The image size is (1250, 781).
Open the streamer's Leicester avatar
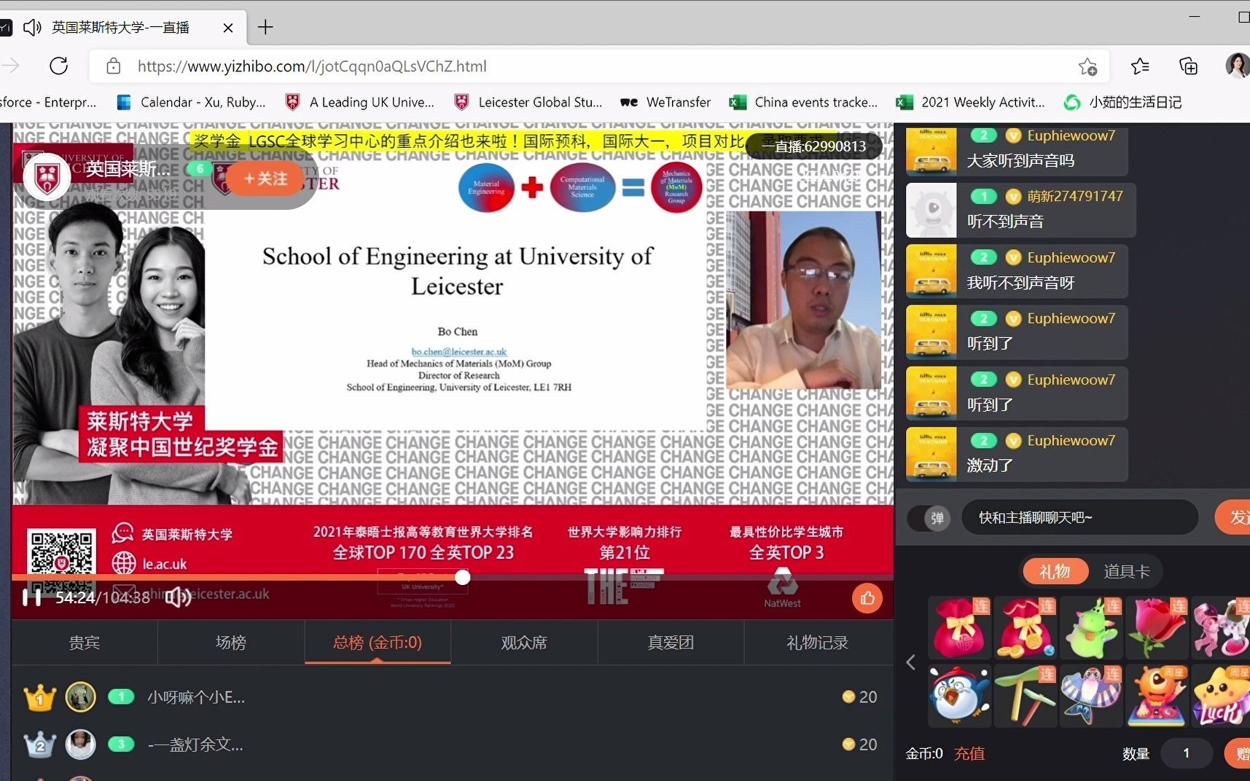click(x=47, y=176)
